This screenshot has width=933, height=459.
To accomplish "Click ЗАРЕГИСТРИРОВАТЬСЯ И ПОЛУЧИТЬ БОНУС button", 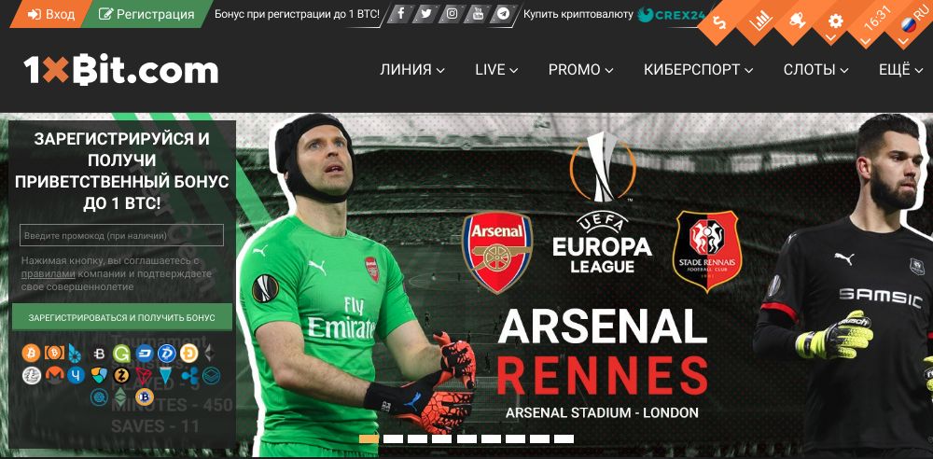I will click(x=122, y=317).
